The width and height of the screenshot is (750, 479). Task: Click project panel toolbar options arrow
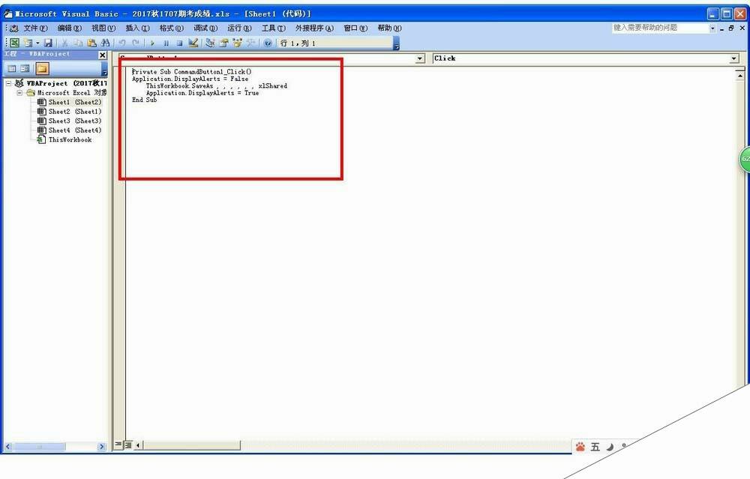point(104,70)
